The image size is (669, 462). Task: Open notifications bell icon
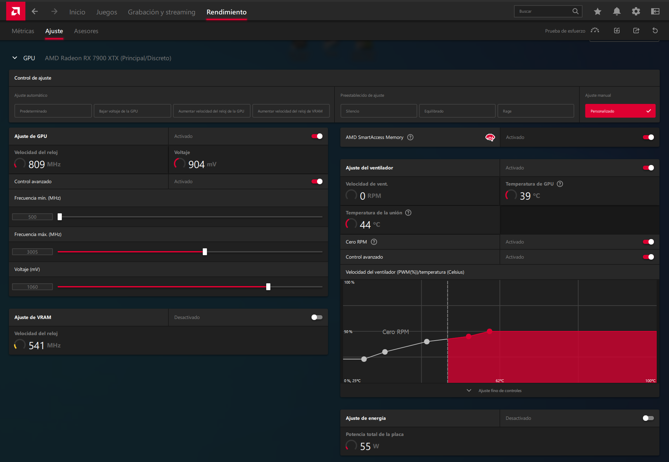(617, 11)
